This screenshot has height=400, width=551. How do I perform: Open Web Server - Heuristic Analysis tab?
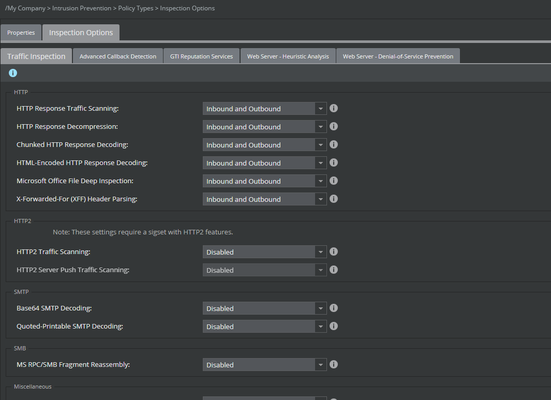point(288,56)
